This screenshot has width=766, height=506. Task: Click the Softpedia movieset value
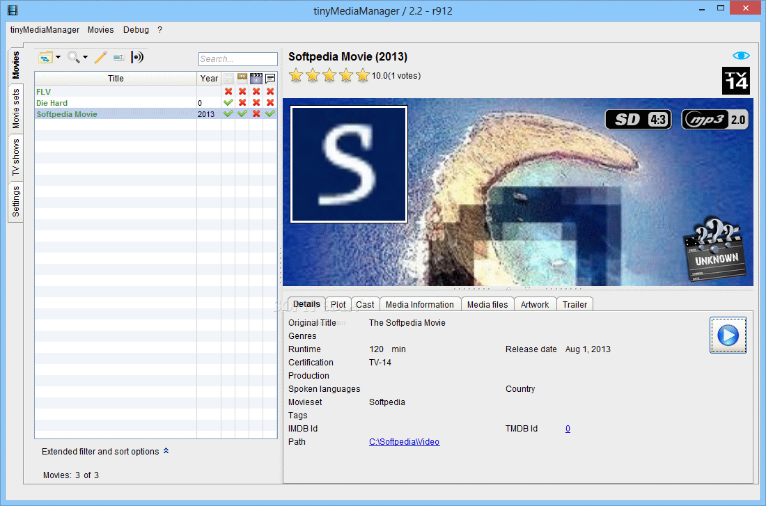pos(387,402)
